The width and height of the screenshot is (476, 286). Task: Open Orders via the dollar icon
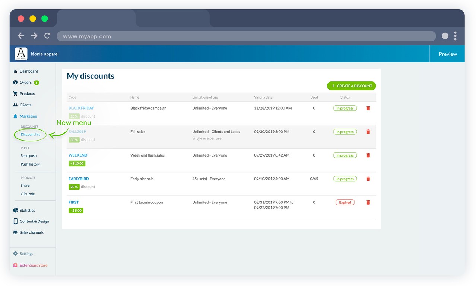(x=15, y=83)
